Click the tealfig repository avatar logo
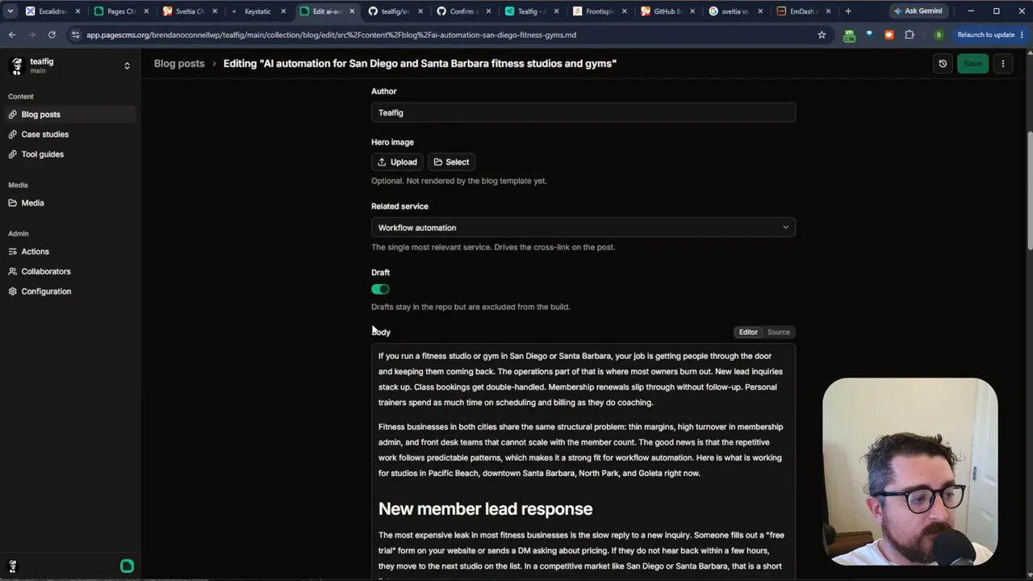Viewport: 1033px width, 581px height. click(16, 65)
